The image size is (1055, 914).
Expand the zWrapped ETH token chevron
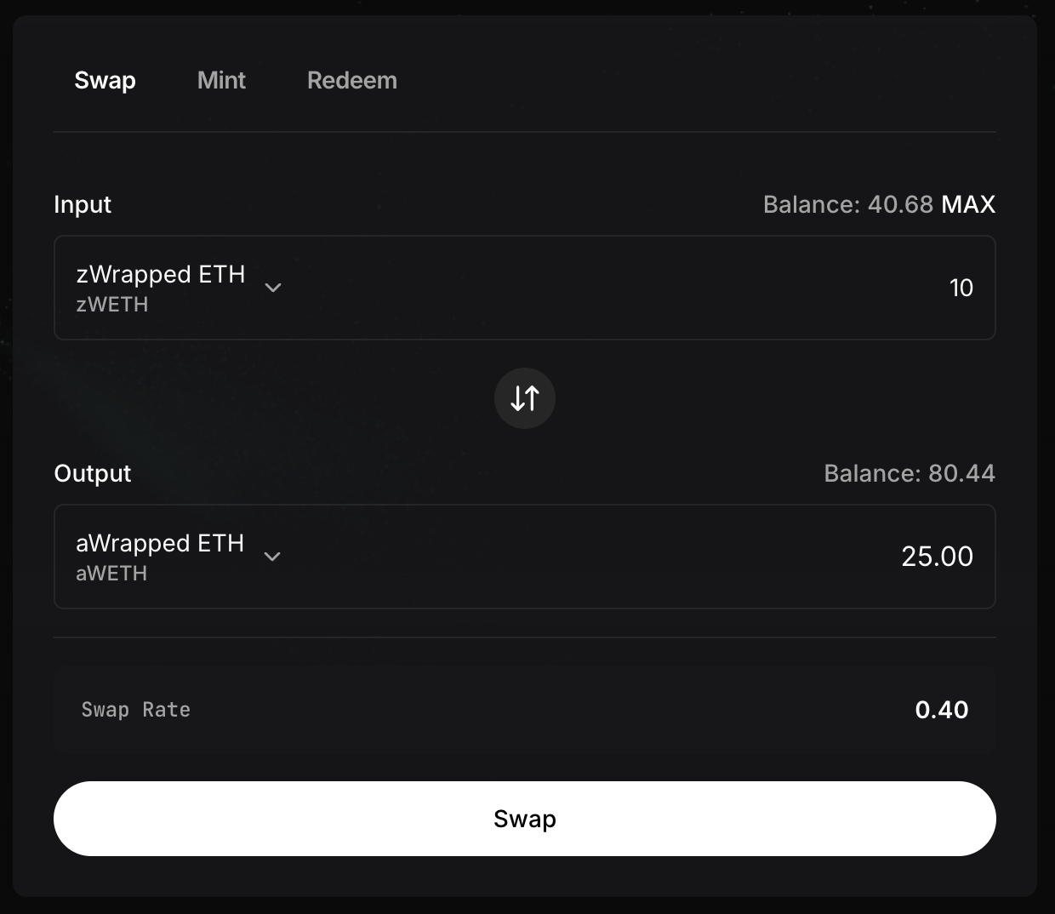click(273, 288)
